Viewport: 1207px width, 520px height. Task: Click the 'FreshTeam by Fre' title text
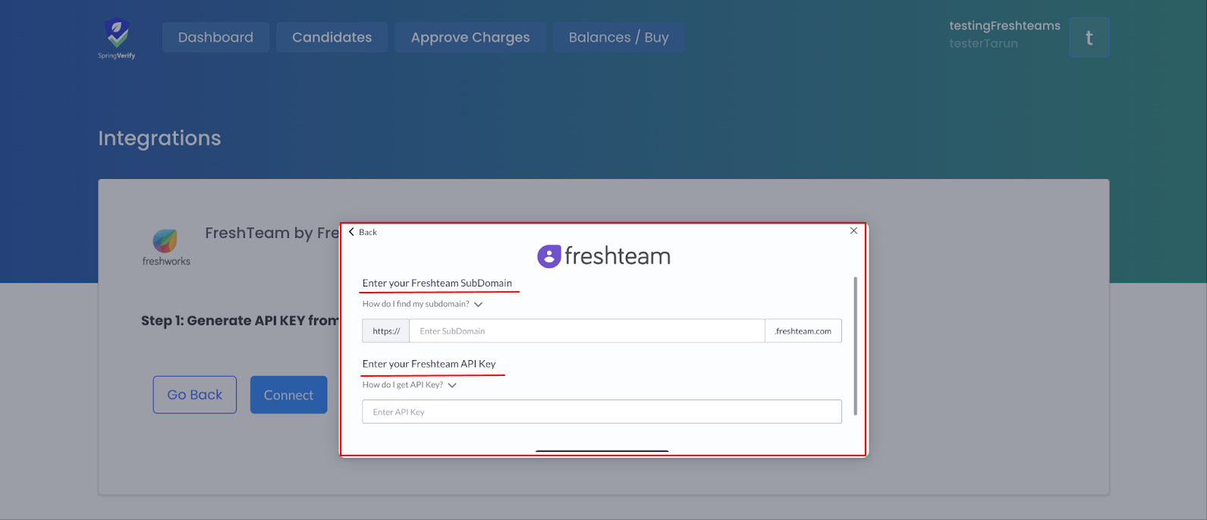[272, 233]
